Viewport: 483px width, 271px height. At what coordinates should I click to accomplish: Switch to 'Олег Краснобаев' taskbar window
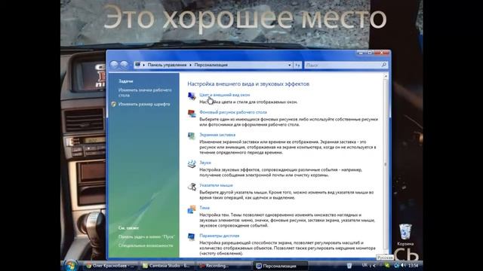click(111, 266)
